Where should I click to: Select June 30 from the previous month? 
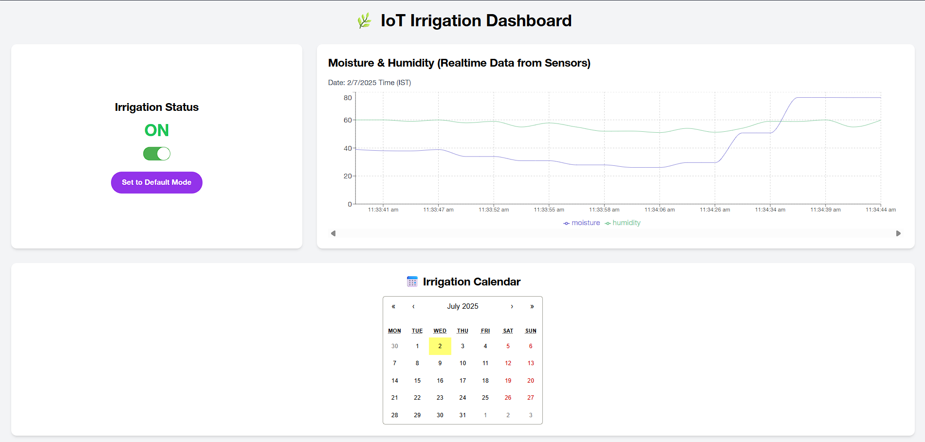[394, 346]
